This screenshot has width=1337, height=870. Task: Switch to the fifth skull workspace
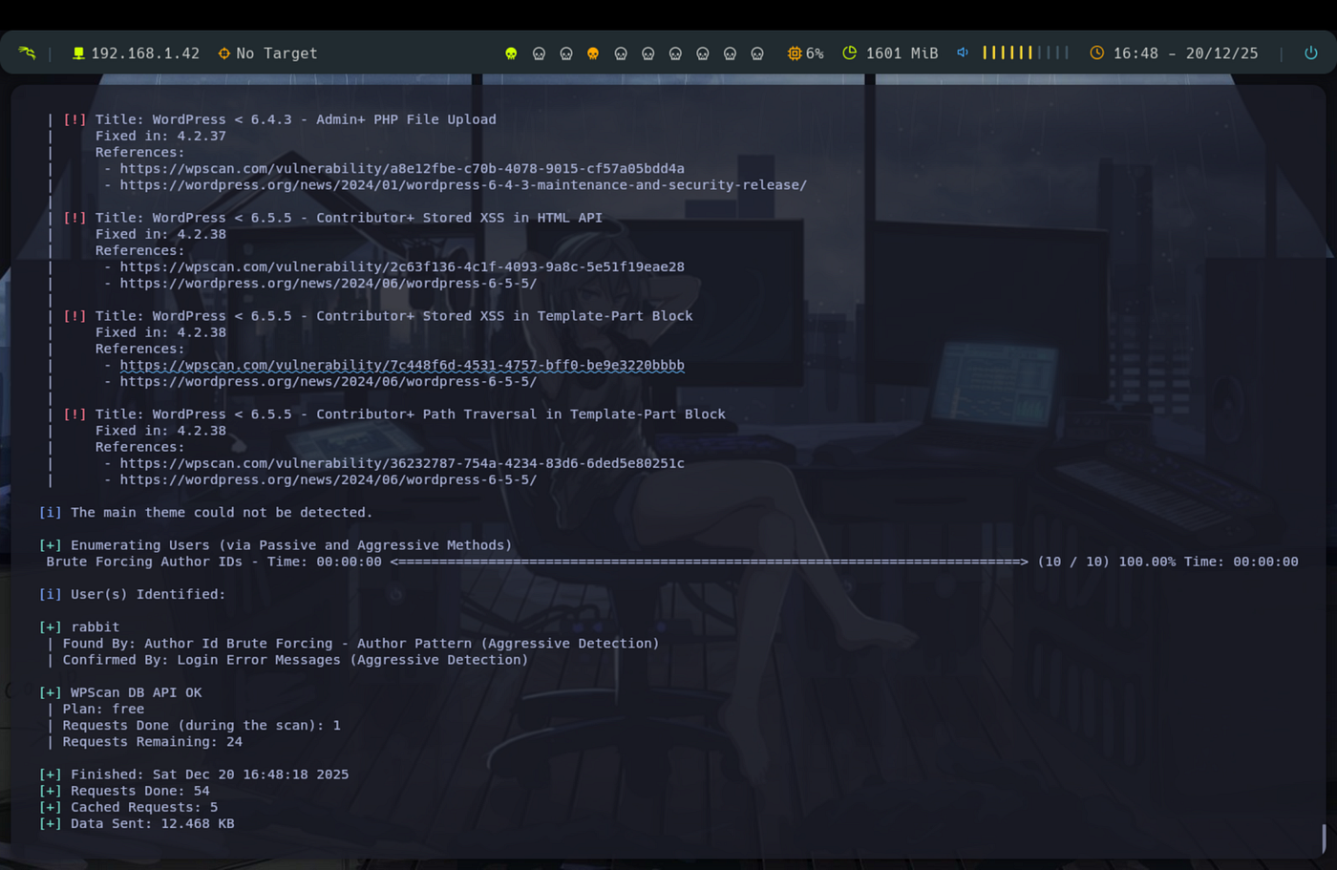(621, 53)
